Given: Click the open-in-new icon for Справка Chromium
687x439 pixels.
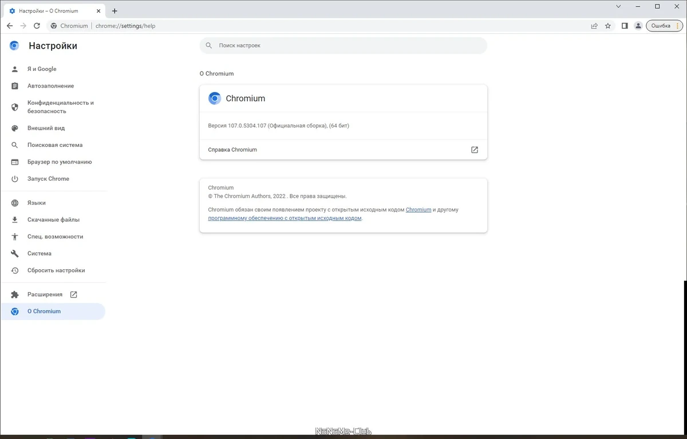Looking at the screenshot, I should point(475,150).
